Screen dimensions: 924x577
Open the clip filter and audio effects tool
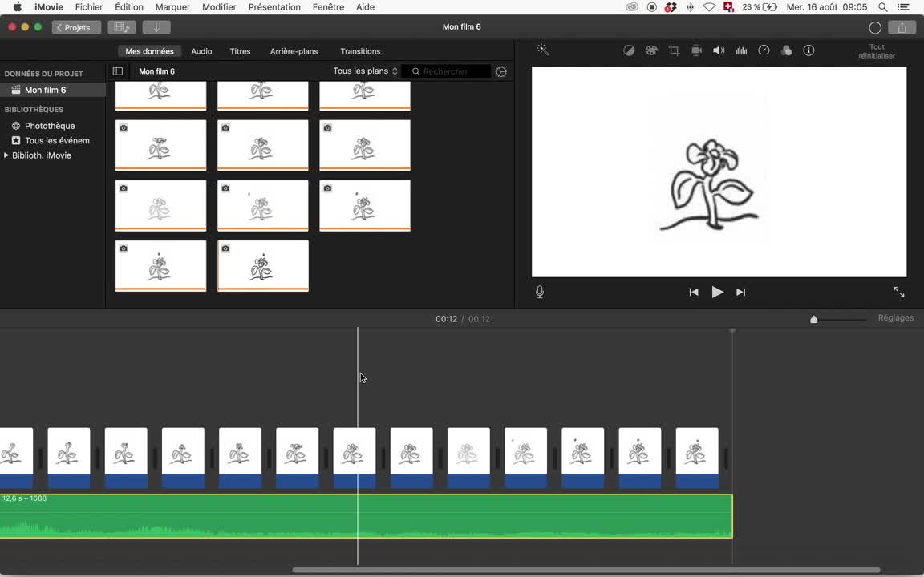point(786,50)
